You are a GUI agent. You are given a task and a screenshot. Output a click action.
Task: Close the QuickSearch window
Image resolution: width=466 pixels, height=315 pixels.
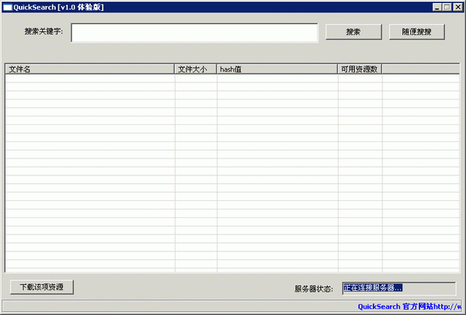pos(457,7)
